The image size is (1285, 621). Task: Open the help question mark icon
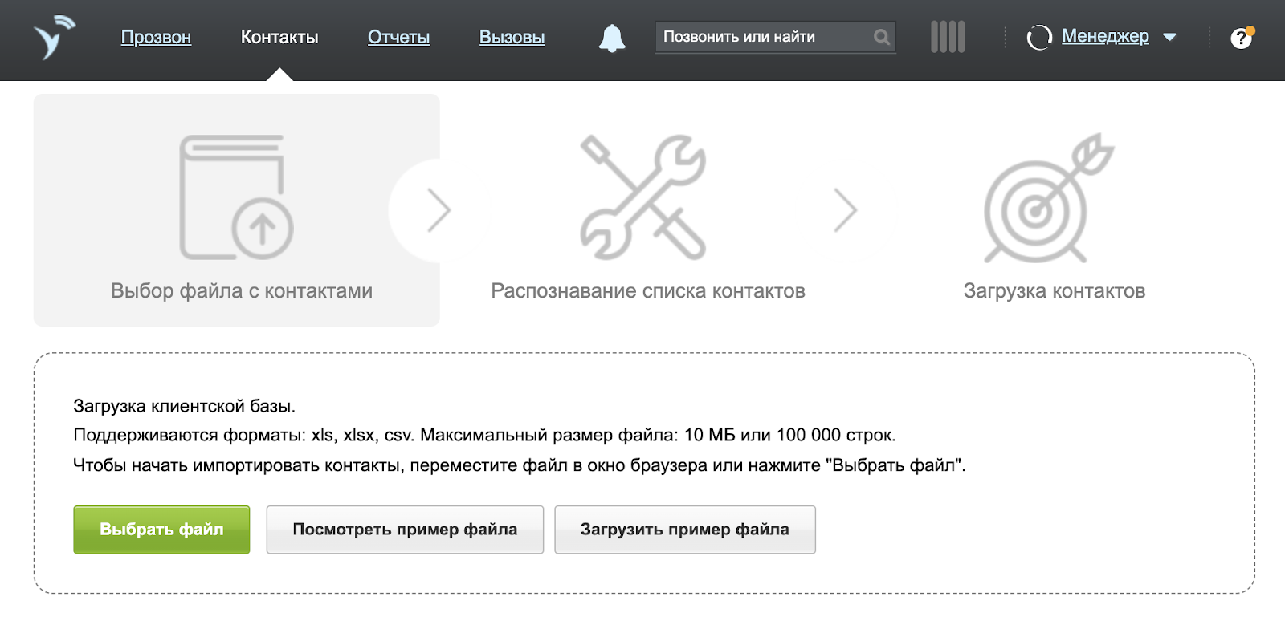click(1242, 38)
